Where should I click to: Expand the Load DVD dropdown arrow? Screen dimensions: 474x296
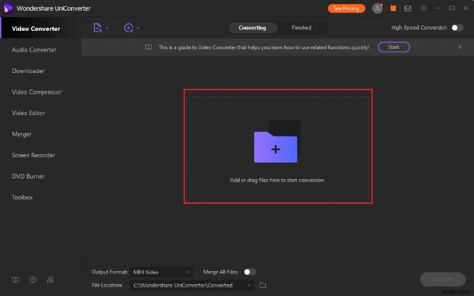click(x=138, y=28)
